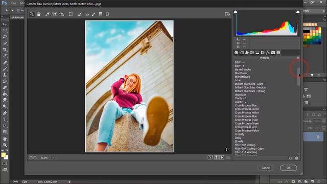The height and width of the screenshot is (184, 327).
Task: Delete preset using trash icon
Action: click(296, 158)
